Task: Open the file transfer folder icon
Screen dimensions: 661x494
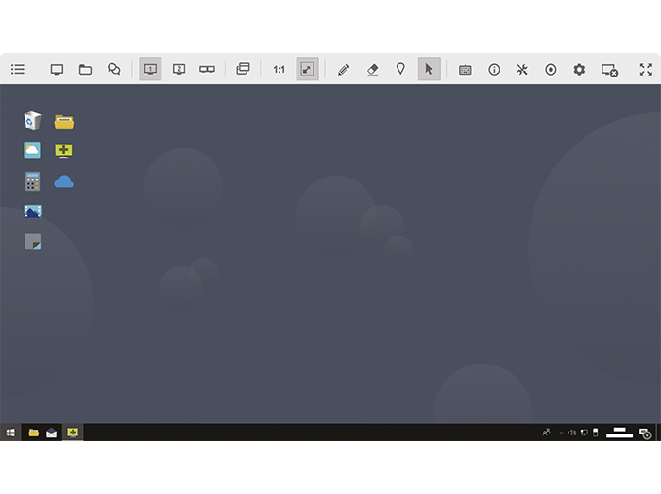Action: pos(85,69)
